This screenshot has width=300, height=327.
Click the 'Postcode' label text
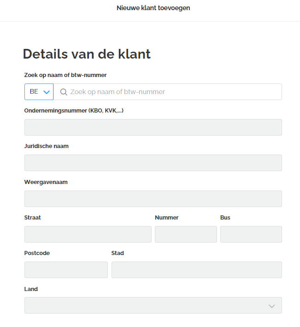coord(37,253)
